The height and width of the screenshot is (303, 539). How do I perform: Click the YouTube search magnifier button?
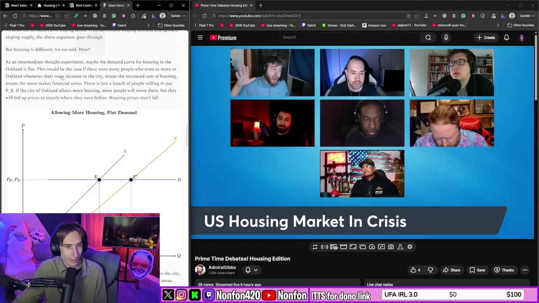tap(428, 37)
